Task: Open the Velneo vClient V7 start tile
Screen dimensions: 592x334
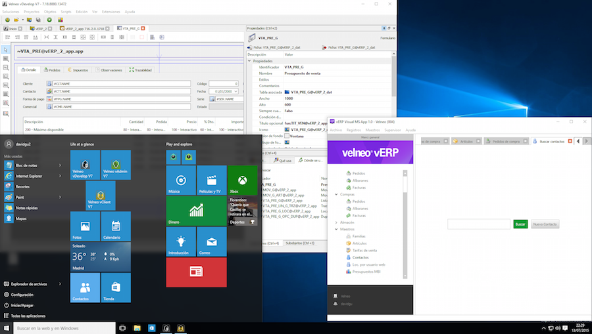Action: pos(101,196)
